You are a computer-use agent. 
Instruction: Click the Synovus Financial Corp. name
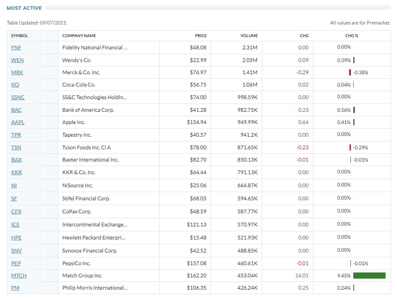point(89,251)
